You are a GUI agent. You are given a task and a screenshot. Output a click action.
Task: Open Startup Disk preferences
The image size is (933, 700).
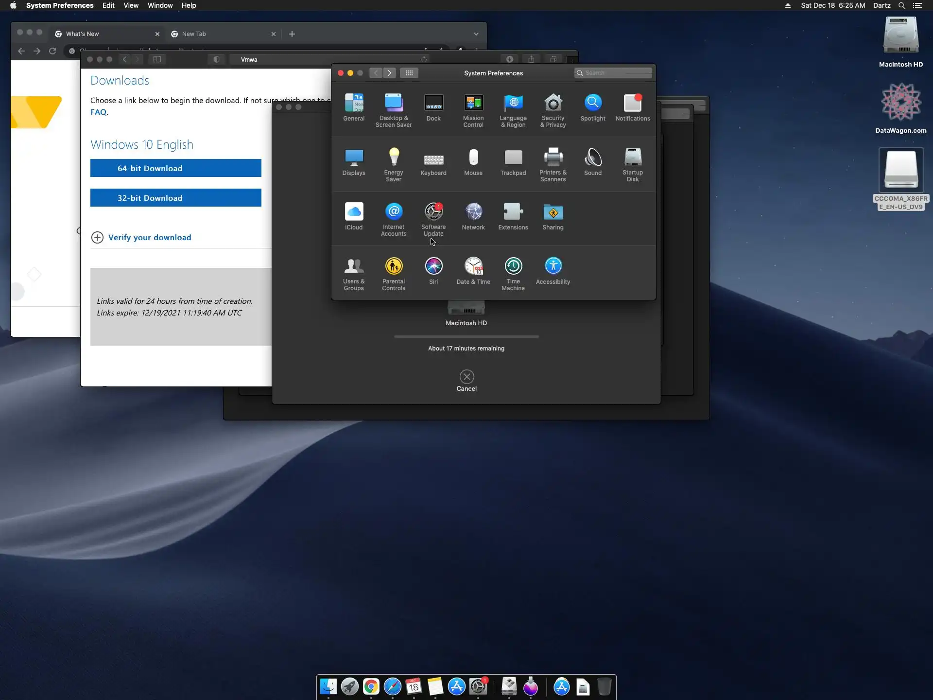[x=632, y=158]
